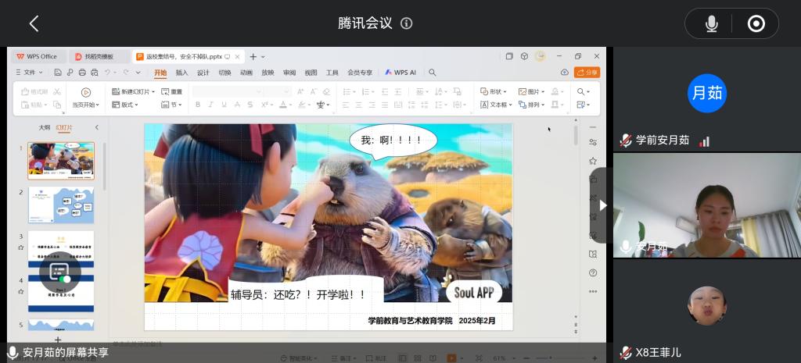Viewport: 801px width, 363px height.
Task: Click the floating caption toggle overlay
Action: pyautogui.click(x=59, y=272)
